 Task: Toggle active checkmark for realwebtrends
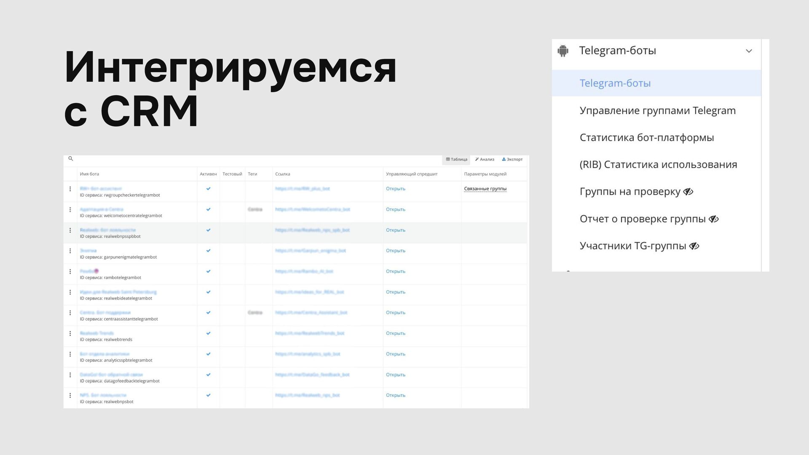tap(208, 333)
